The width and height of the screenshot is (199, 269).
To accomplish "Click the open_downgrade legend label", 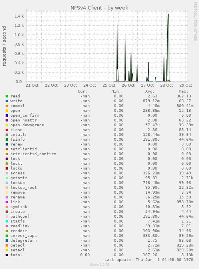I will point(27,125).
